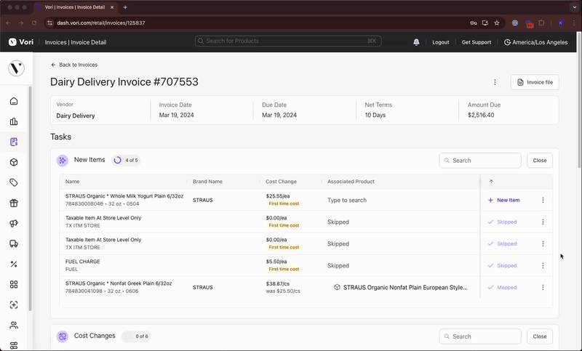Click Mapped status on Nonfat Greek row
The image size is (582, 351).
point(502,288)
